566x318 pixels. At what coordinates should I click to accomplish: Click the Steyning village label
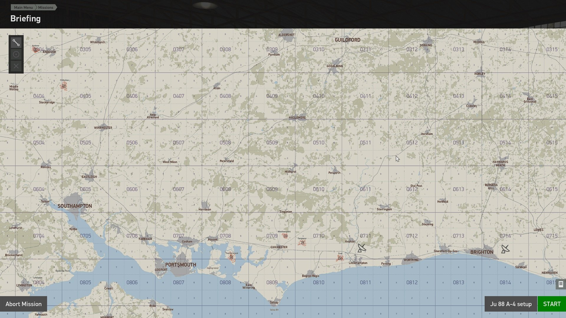(x=427, y=224)
